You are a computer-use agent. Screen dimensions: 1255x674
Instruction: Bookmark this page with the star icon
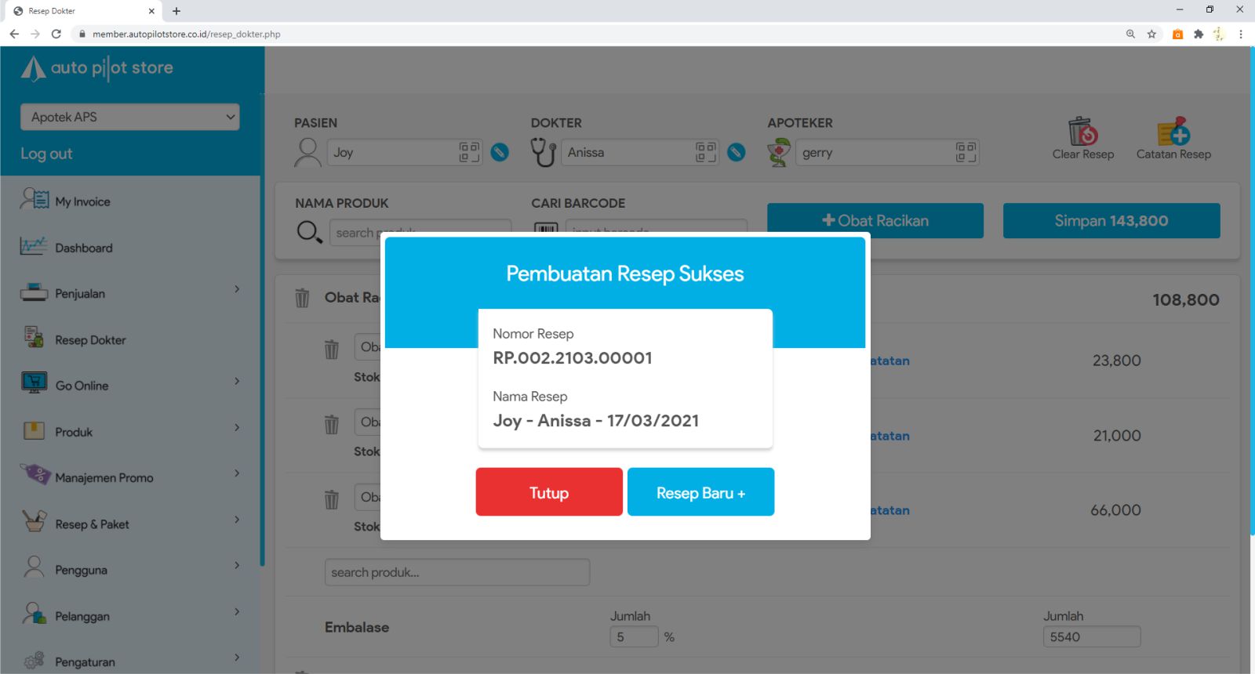pos(1151,34)
